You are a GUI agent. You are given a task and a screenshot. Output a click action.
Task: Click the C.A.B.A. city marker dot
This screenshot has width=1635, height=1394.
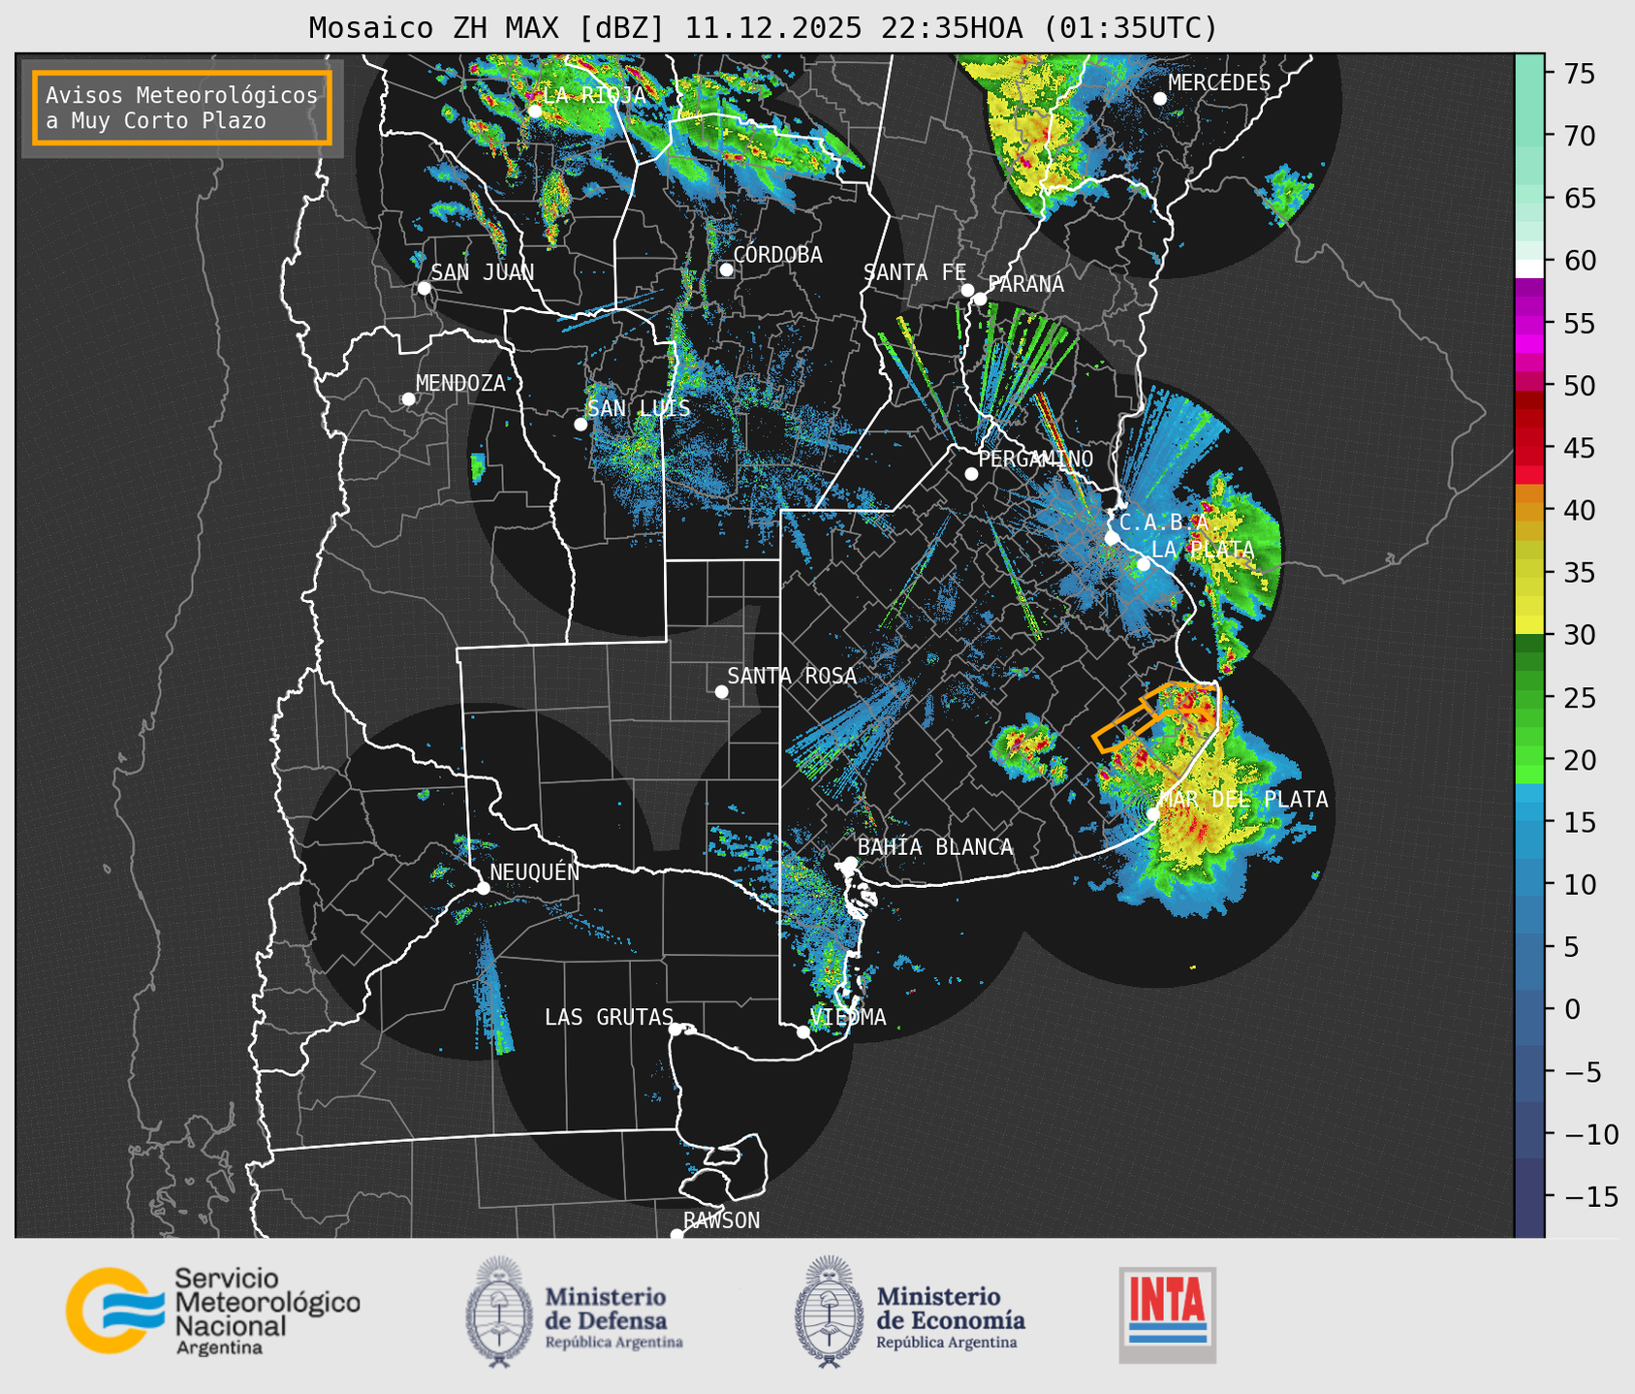pyautogui.click(x=1112, y=538)
